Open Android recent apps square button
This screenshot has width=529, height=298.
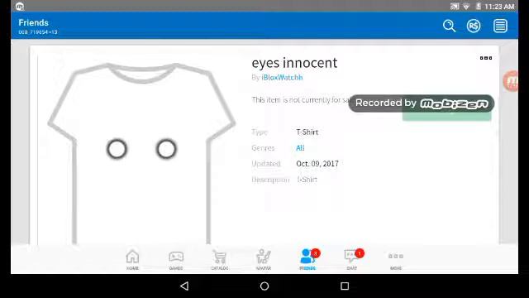345,286
